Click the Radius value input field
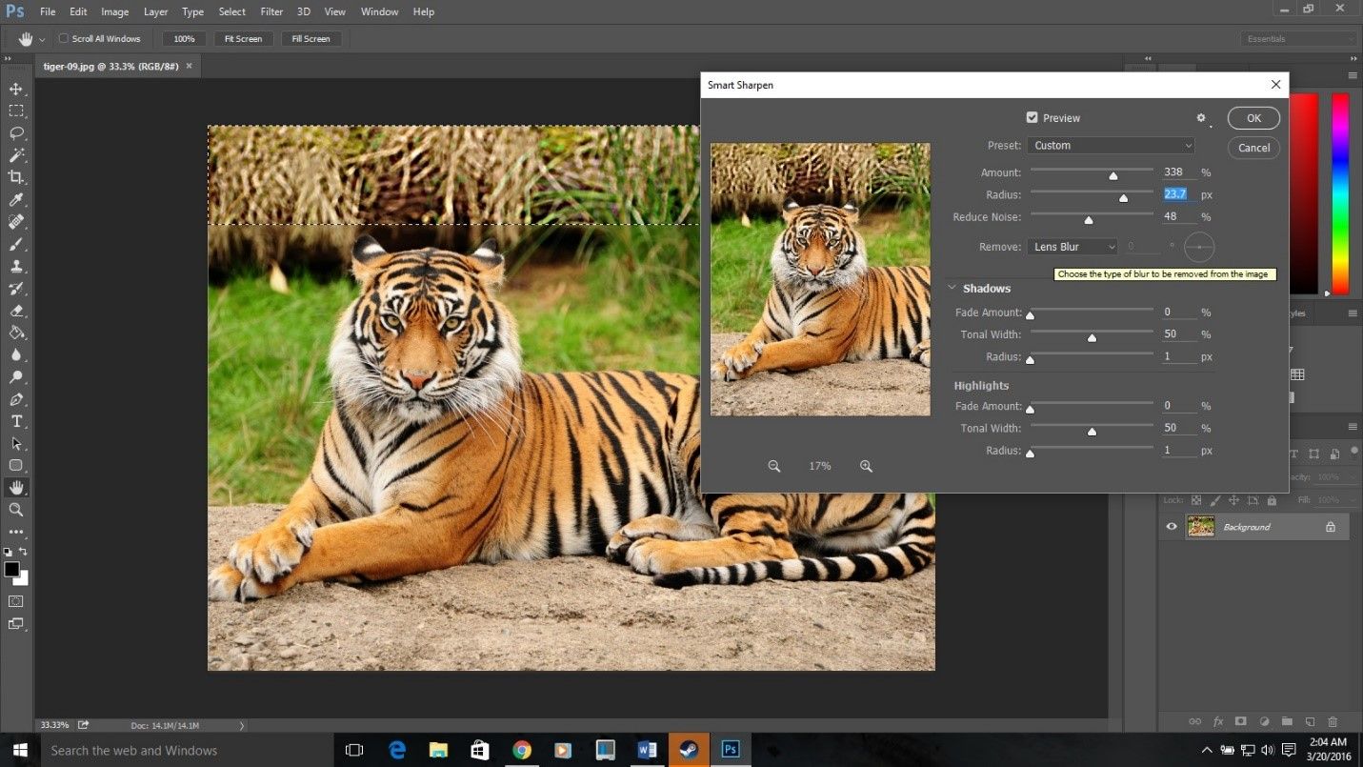This screenshot has height=767, width=1363. 1177,193
